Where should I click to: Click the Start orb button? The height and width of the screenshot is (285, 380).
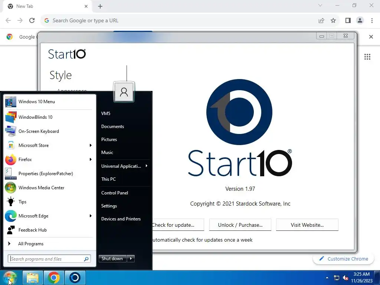pos(10,278)
